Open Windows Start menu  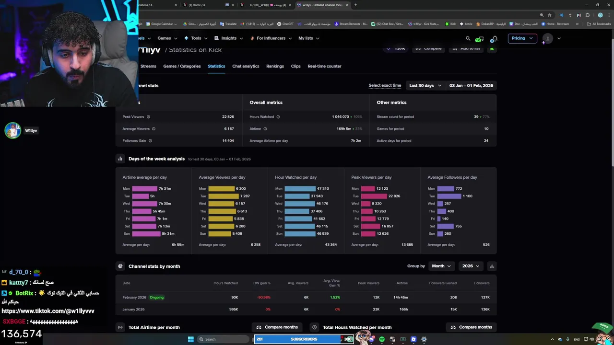click(x=191, y=339)
